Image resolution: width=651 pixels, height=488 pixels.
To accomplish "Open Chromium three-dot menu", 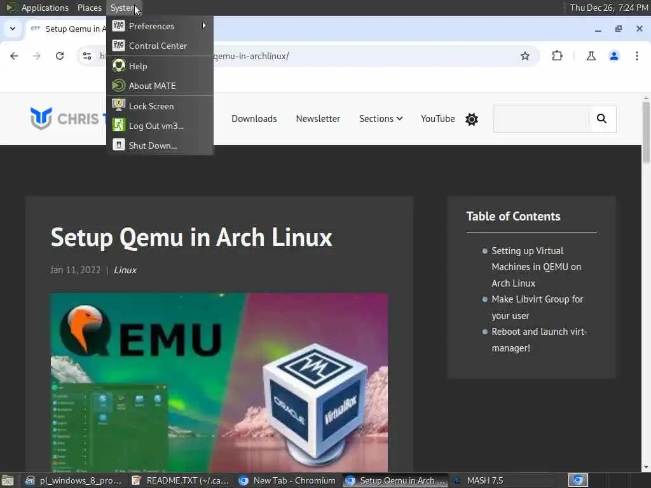I will click(637, 56).
